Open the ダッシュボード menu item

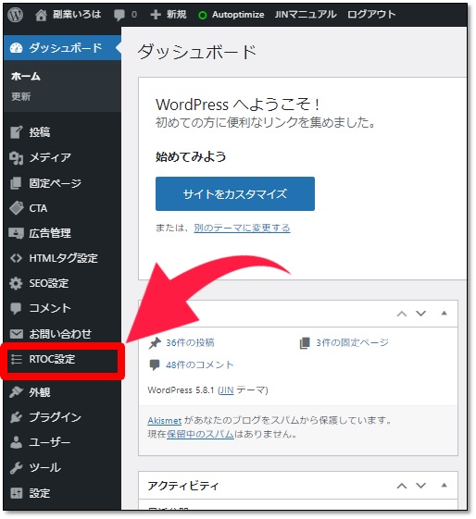62,48
